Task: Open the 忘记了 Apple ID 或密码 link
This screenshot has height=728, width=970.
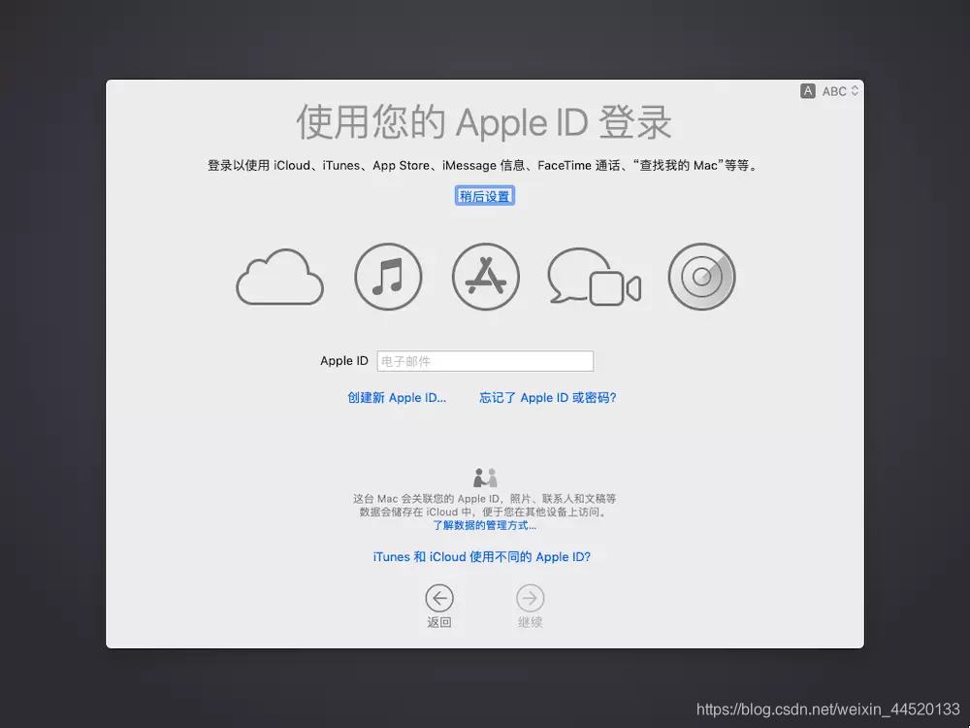Action: (547, 397)
